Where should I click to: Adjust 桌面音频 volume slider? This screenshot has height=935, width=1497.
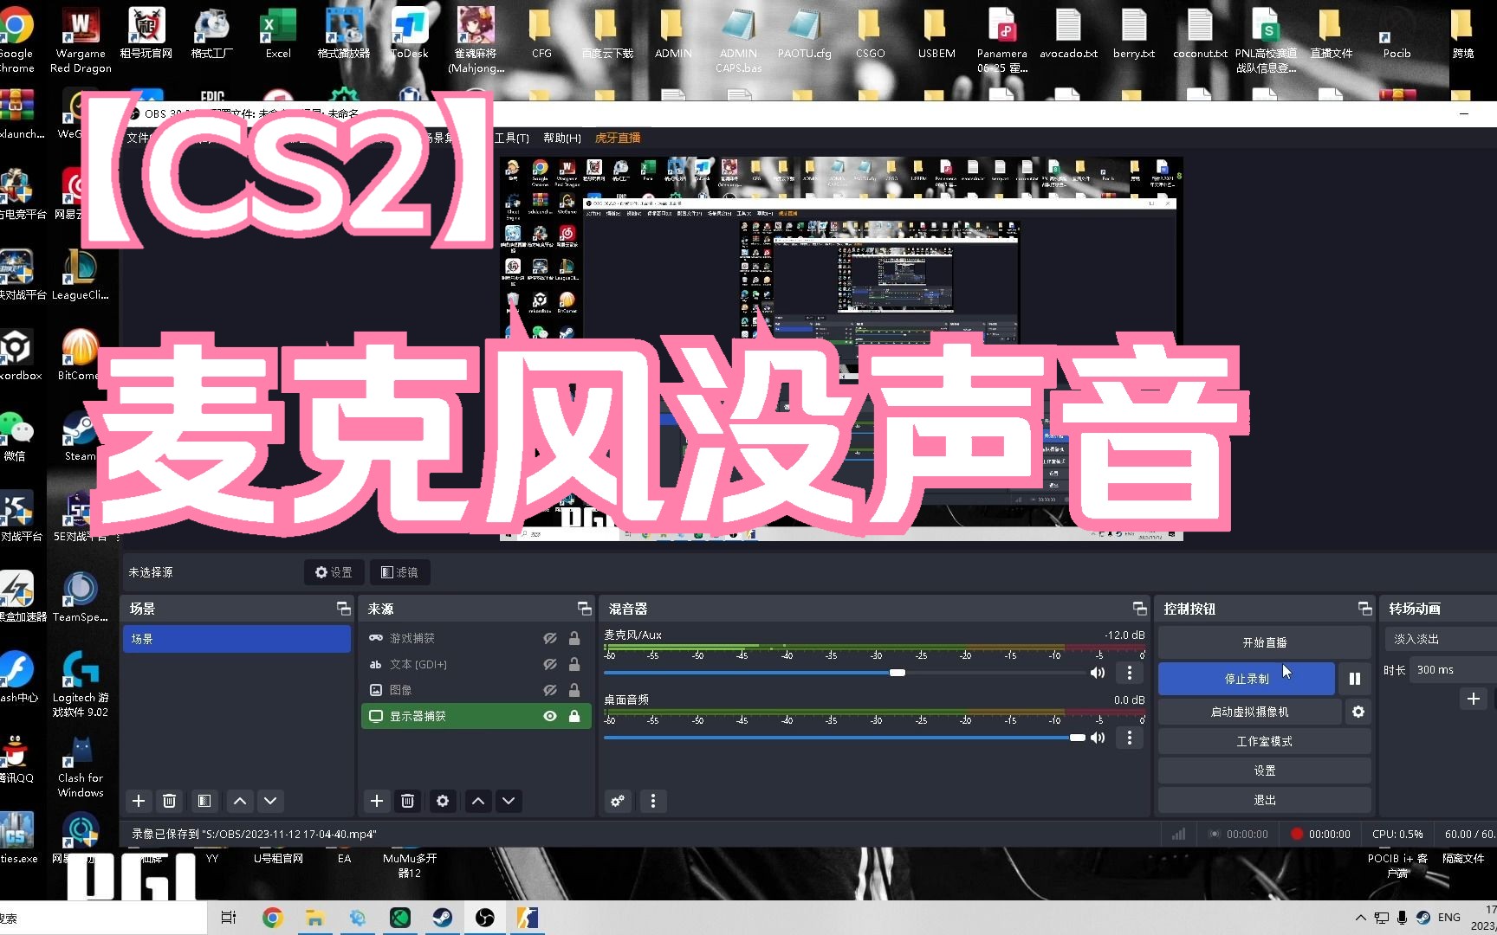click(1077, 738)
